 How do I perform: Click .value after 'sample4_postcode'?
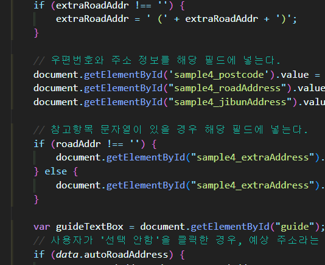click(x=292, y=75)
